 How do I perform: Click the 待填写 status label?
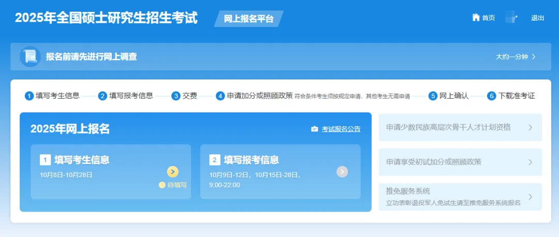(x=177, y=185)
